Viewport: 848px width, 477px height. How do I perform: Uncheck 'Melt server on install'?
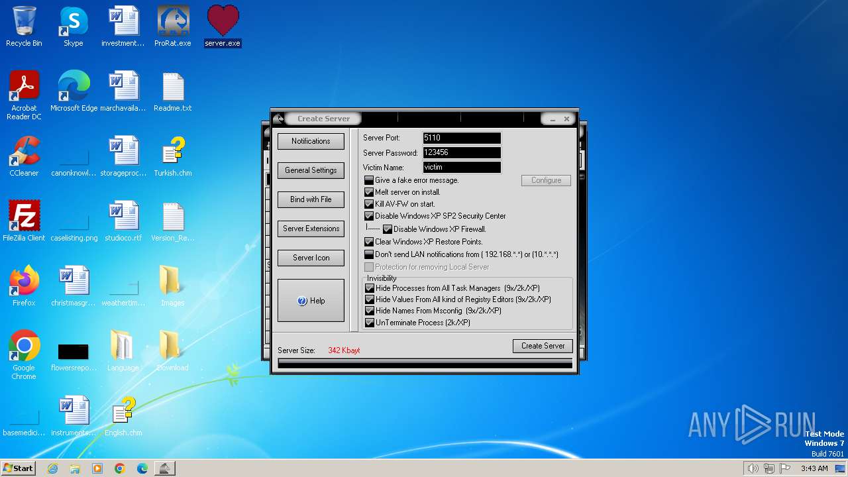tap(369, 192)
